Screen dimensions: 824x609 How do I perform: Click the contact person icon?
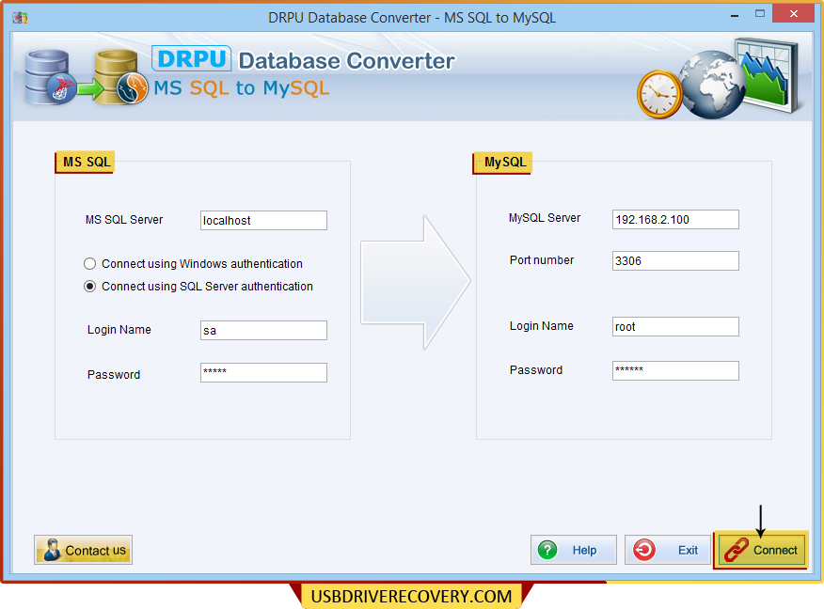(52, 550)
